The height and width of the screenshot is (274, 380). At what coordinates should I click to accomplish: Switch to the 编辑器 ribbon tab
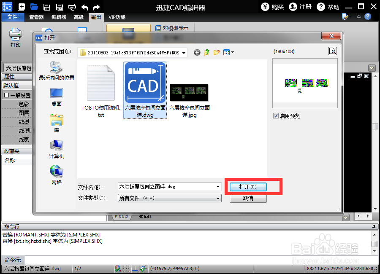tap(59, 17)
